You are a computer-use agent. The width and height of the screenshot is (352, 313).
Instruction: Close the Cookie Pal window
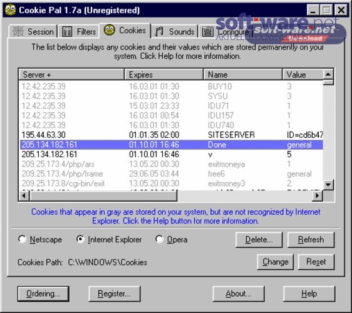(x=341, y=10)
